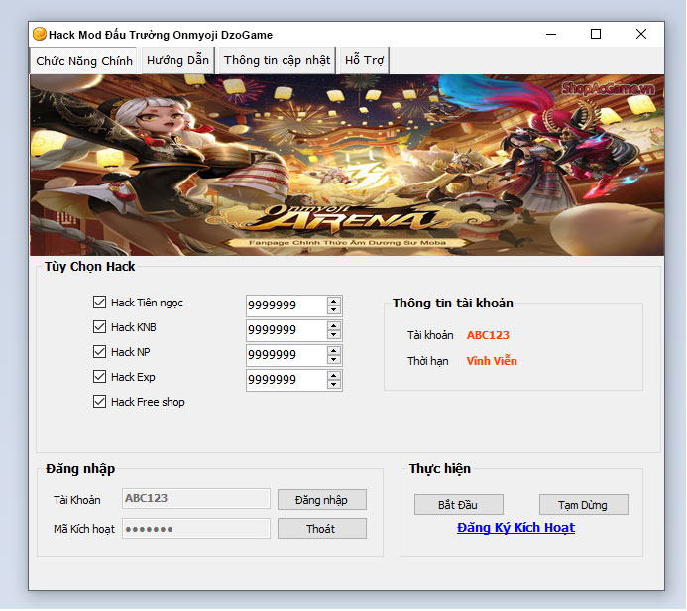Toggle the Hack Exp checkbox
Screen dimensions: 687x611
click(99, 377)
